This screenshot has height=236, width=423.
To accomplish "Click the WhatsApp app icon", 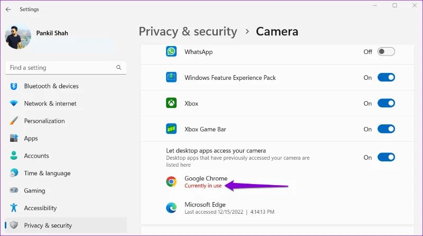I will click(171, 51).
